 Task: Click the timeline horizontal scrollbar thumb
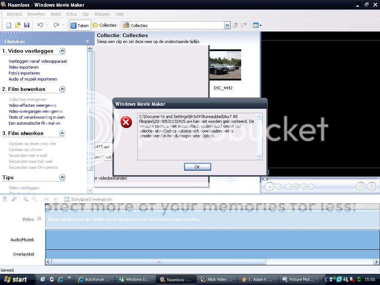pyautogui.click(x=159, y=262)
